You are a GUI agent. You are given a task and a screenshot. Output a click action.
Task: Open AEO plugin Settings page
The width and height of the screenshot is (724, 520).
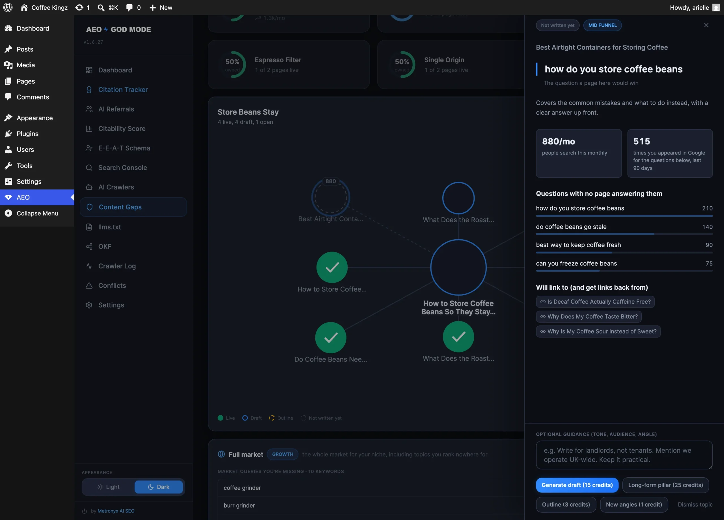[x=133, y=305]
